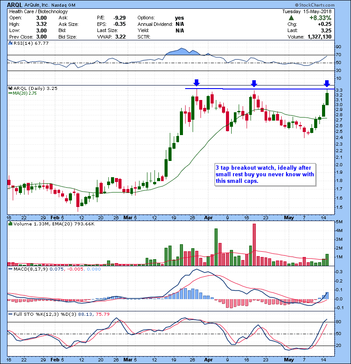351x364 pixels.
Task: Open the StockCharts.com copyright credit
Action: (x=315, y=5)
